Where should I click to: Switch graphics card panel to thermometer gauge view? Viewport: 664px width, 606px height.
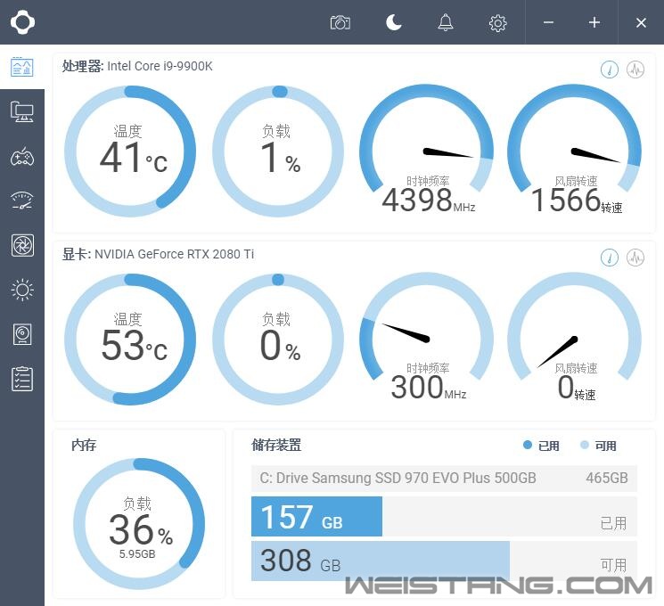610,258
